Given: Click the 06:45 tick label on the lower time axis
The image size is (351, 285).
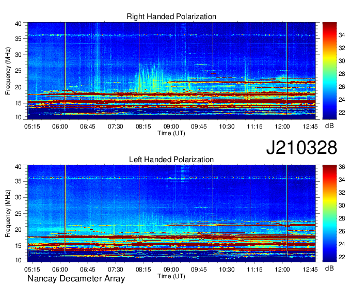Looking at the screenshot, I should (x=88, y=270).
